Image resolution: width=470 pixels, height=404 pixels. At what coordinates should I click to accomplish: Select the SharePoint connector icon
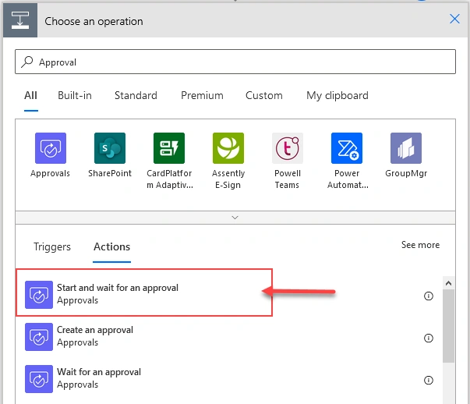(110, 148)
